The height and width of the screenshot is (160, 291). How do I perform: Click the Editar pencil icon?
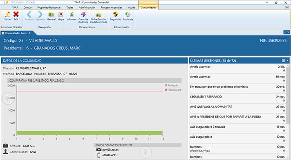click(x=8, y=14)
